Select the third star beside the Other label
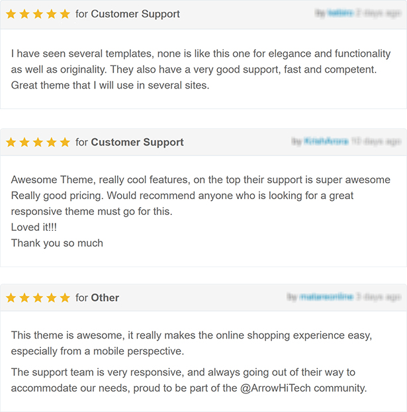Screen dimensions: 407x412 tap(38, 298)
